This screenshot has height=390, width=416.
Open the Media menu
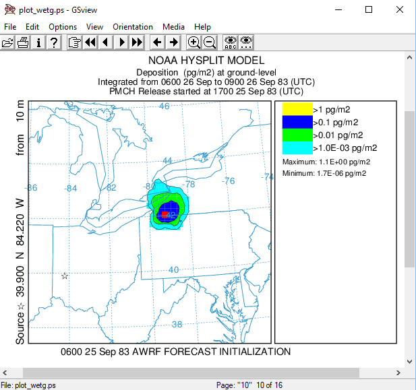tap(173, 27)
